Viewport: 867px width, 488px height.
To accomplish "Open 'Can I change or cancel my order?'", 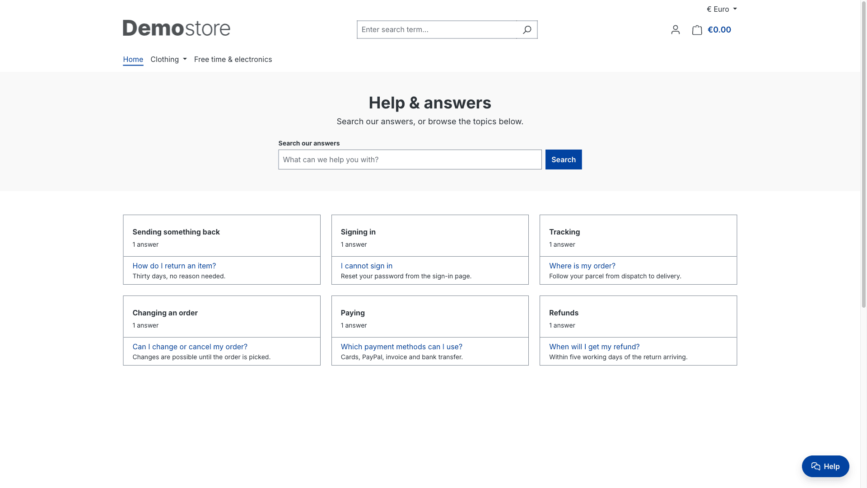I will 190,347.
